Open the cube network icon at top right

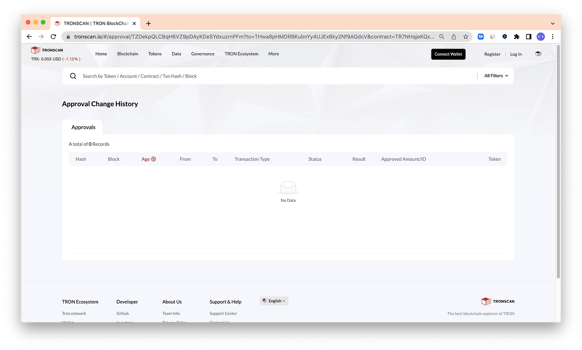(x=538, y=54)
